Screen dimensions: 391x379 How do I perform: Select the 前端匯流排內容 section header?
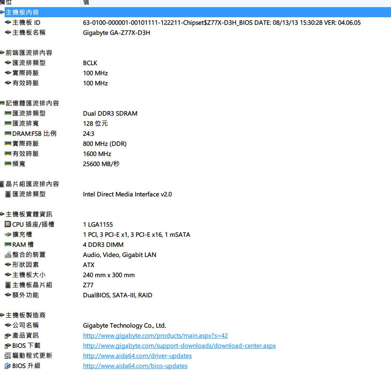(29, 53)
